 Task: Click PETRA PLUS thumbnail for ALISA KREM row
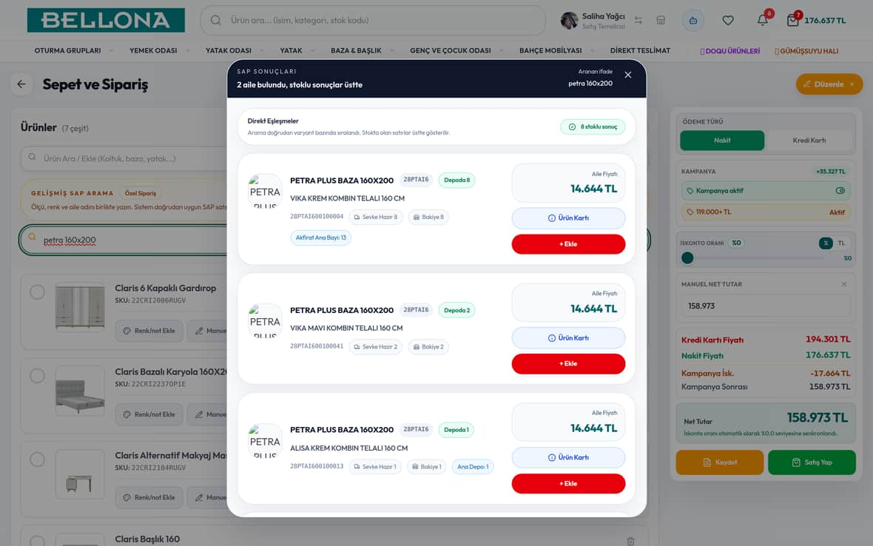pyautogui.click(x=264, y=440)
